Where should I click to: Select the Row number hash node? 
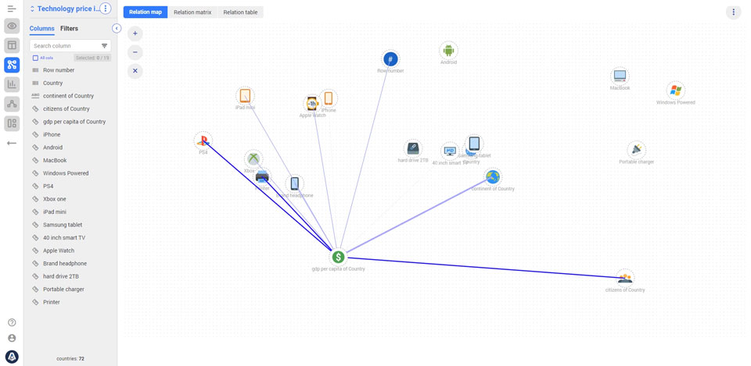[x=390, y=59]
